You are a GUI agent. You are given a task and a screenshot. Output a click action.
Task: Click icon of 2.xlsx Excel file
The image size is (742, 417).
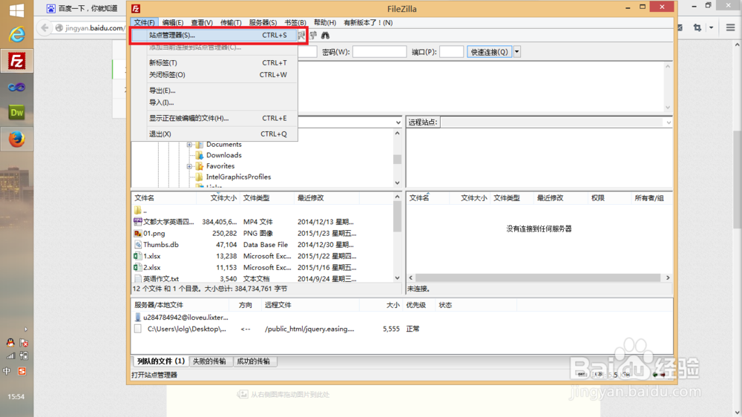138,267
